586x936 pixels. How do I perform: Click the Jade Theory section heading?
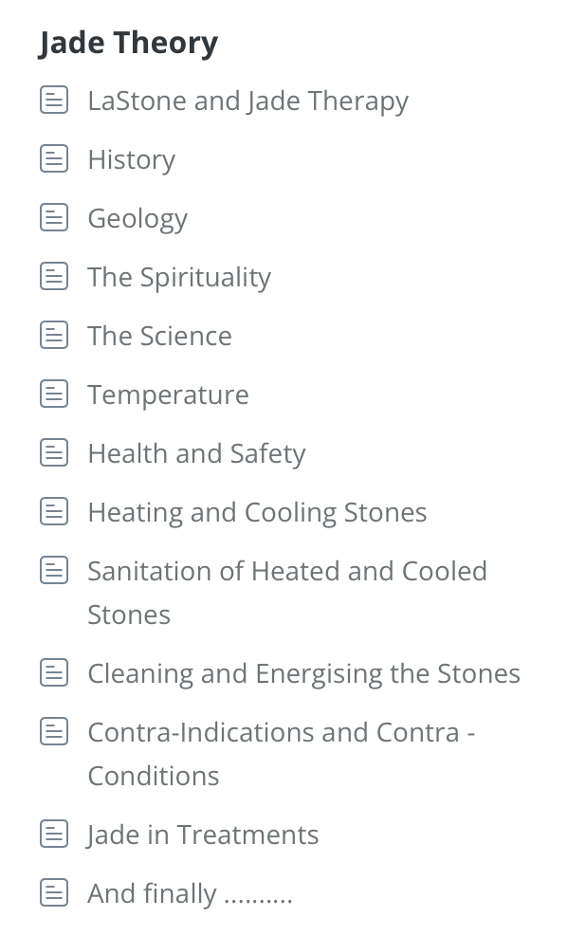[128, 43]
